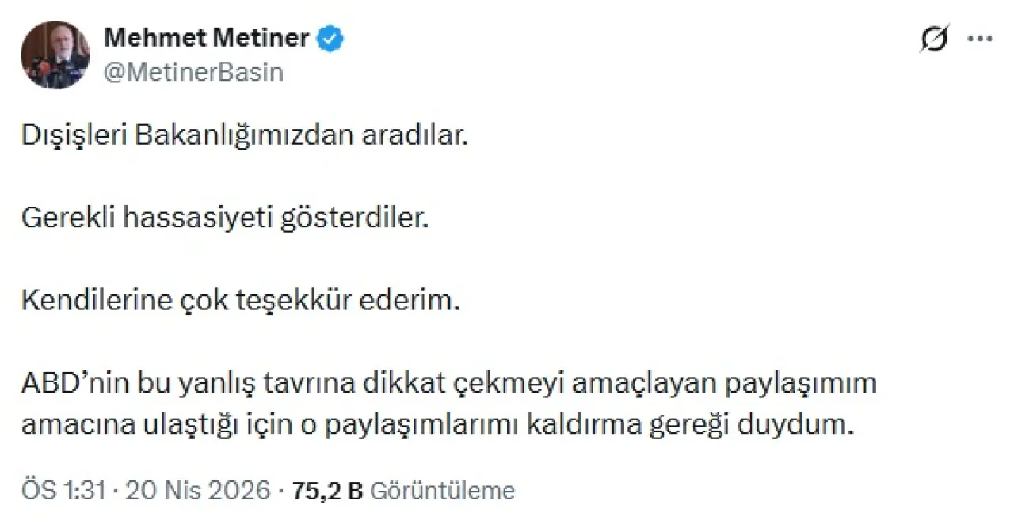Open the Grok explain-post icon

pos(936,40)
